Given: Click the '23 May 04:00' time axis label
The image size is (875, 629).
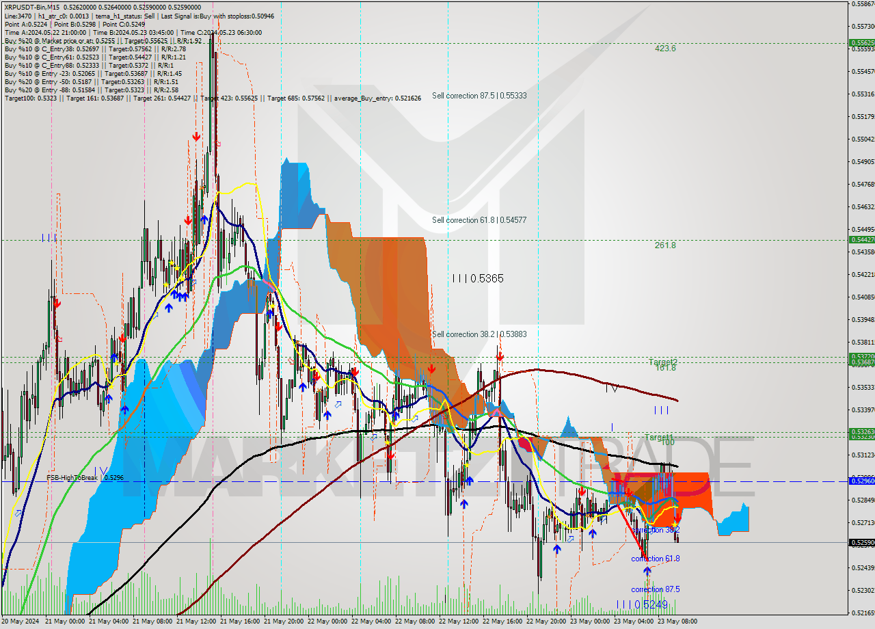Looking at the screenshot, I should click(634, 621).
